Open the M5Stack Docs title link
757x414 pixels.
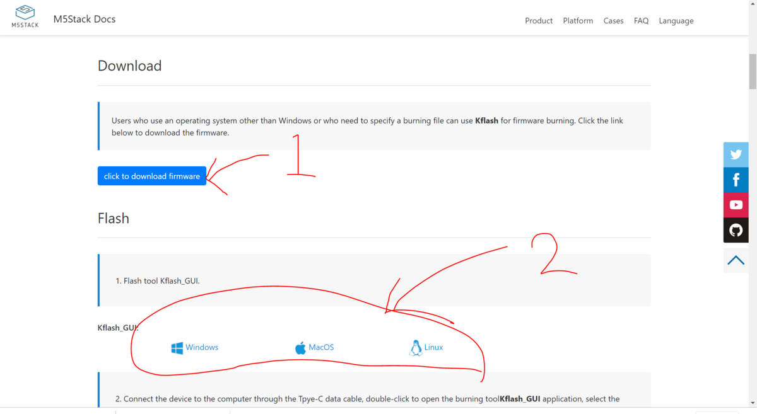point(85,19)
